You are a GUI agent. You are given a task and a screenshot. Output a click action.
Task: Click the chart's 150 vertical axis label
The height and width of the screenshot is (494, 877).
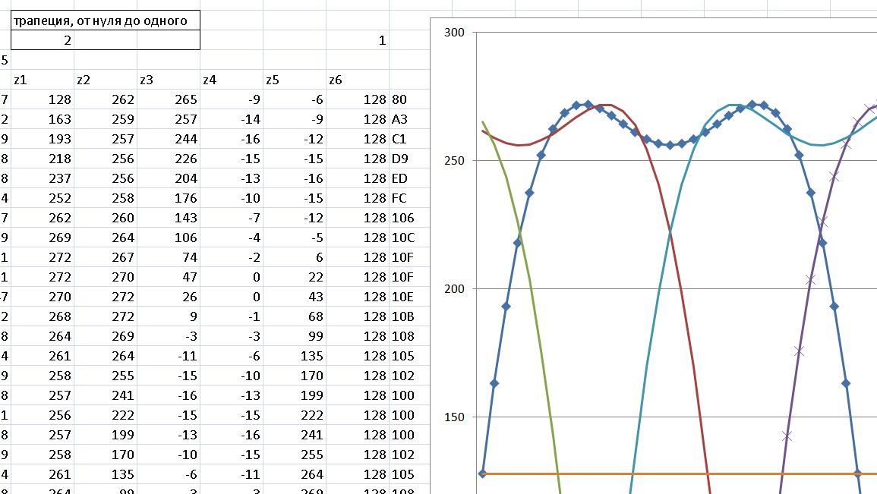pos(454,417)
